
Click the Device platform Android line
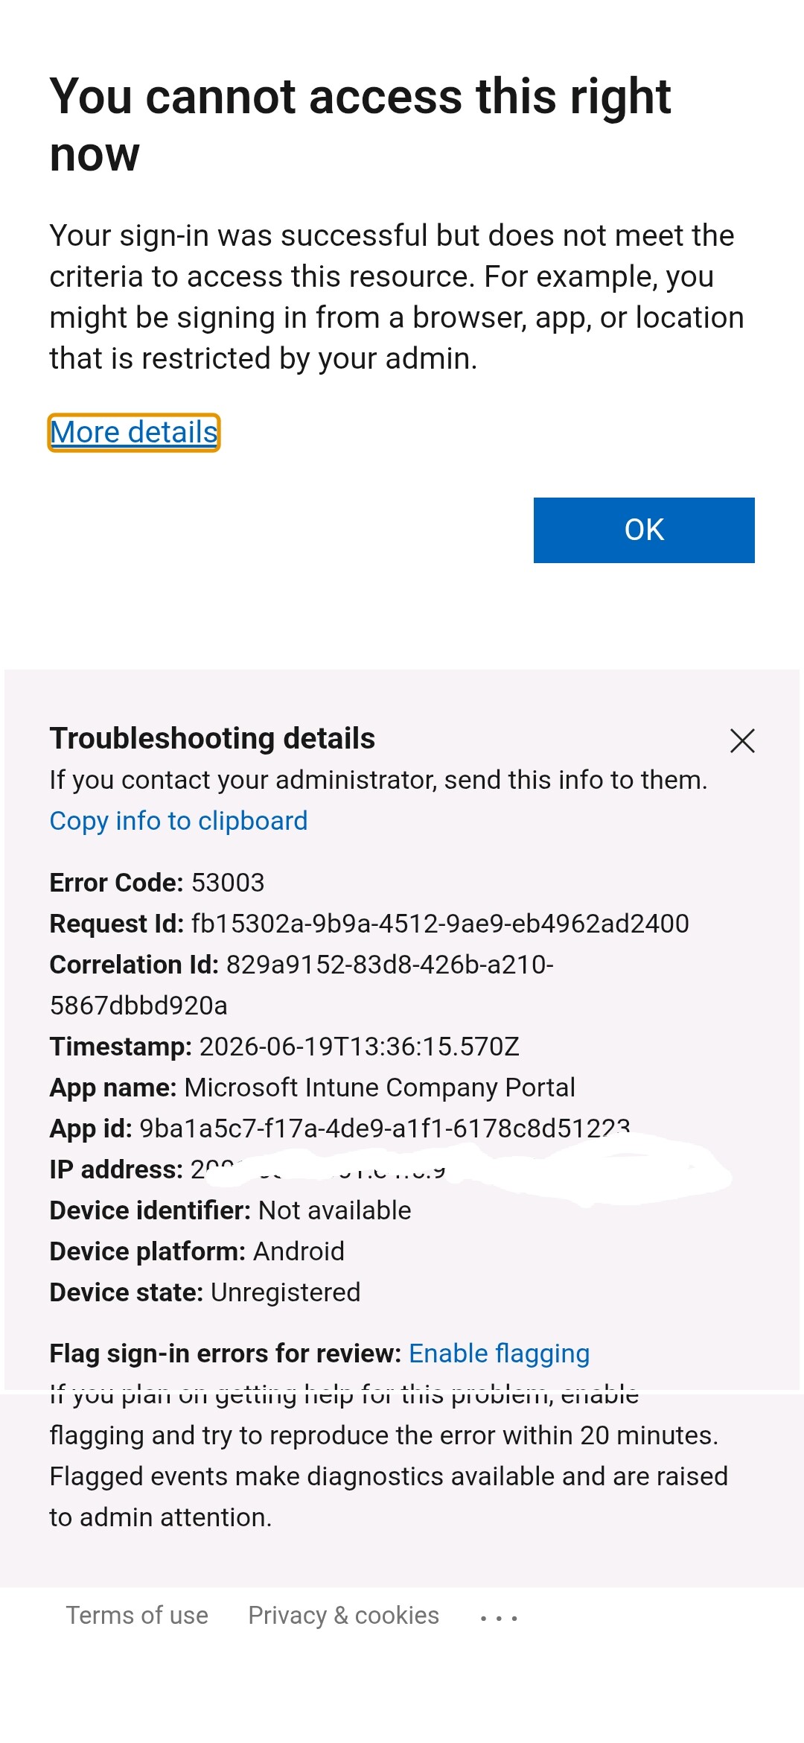[x=197, y=1251]
